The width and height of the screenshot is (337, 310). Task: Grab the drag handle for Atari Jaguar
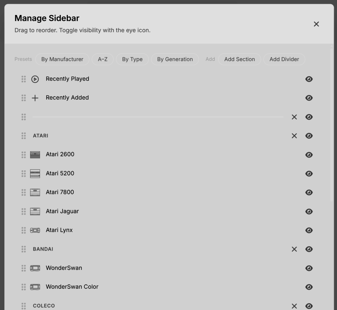[24, 211]
